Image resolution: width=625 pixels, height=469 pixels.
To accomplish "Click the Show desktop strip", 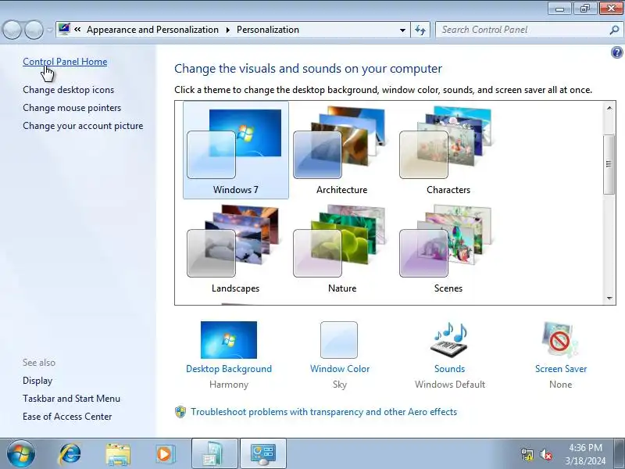I will [620, 454].
